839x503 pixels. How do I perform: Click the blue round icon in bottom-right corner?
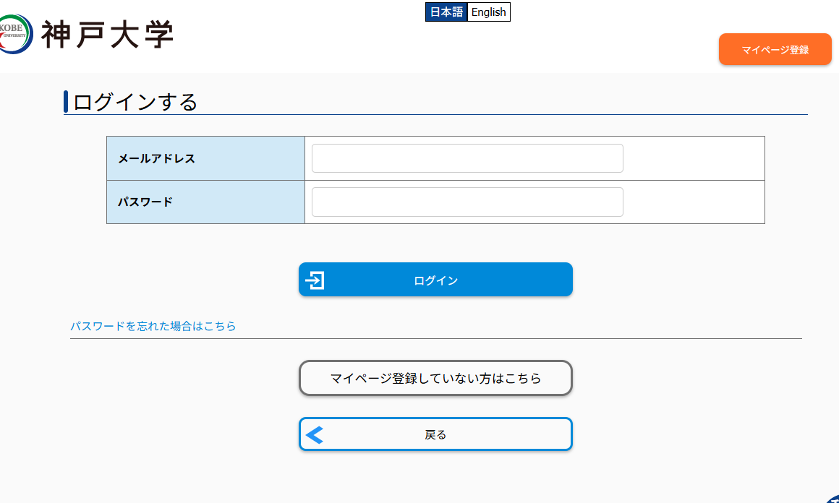[x=832, y=499]
